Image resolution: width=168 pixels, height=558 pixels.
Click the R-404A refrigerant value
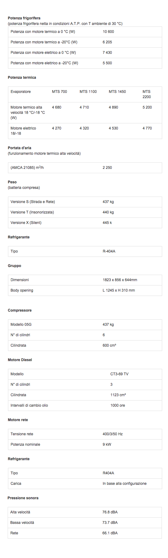tap(109, 251)
